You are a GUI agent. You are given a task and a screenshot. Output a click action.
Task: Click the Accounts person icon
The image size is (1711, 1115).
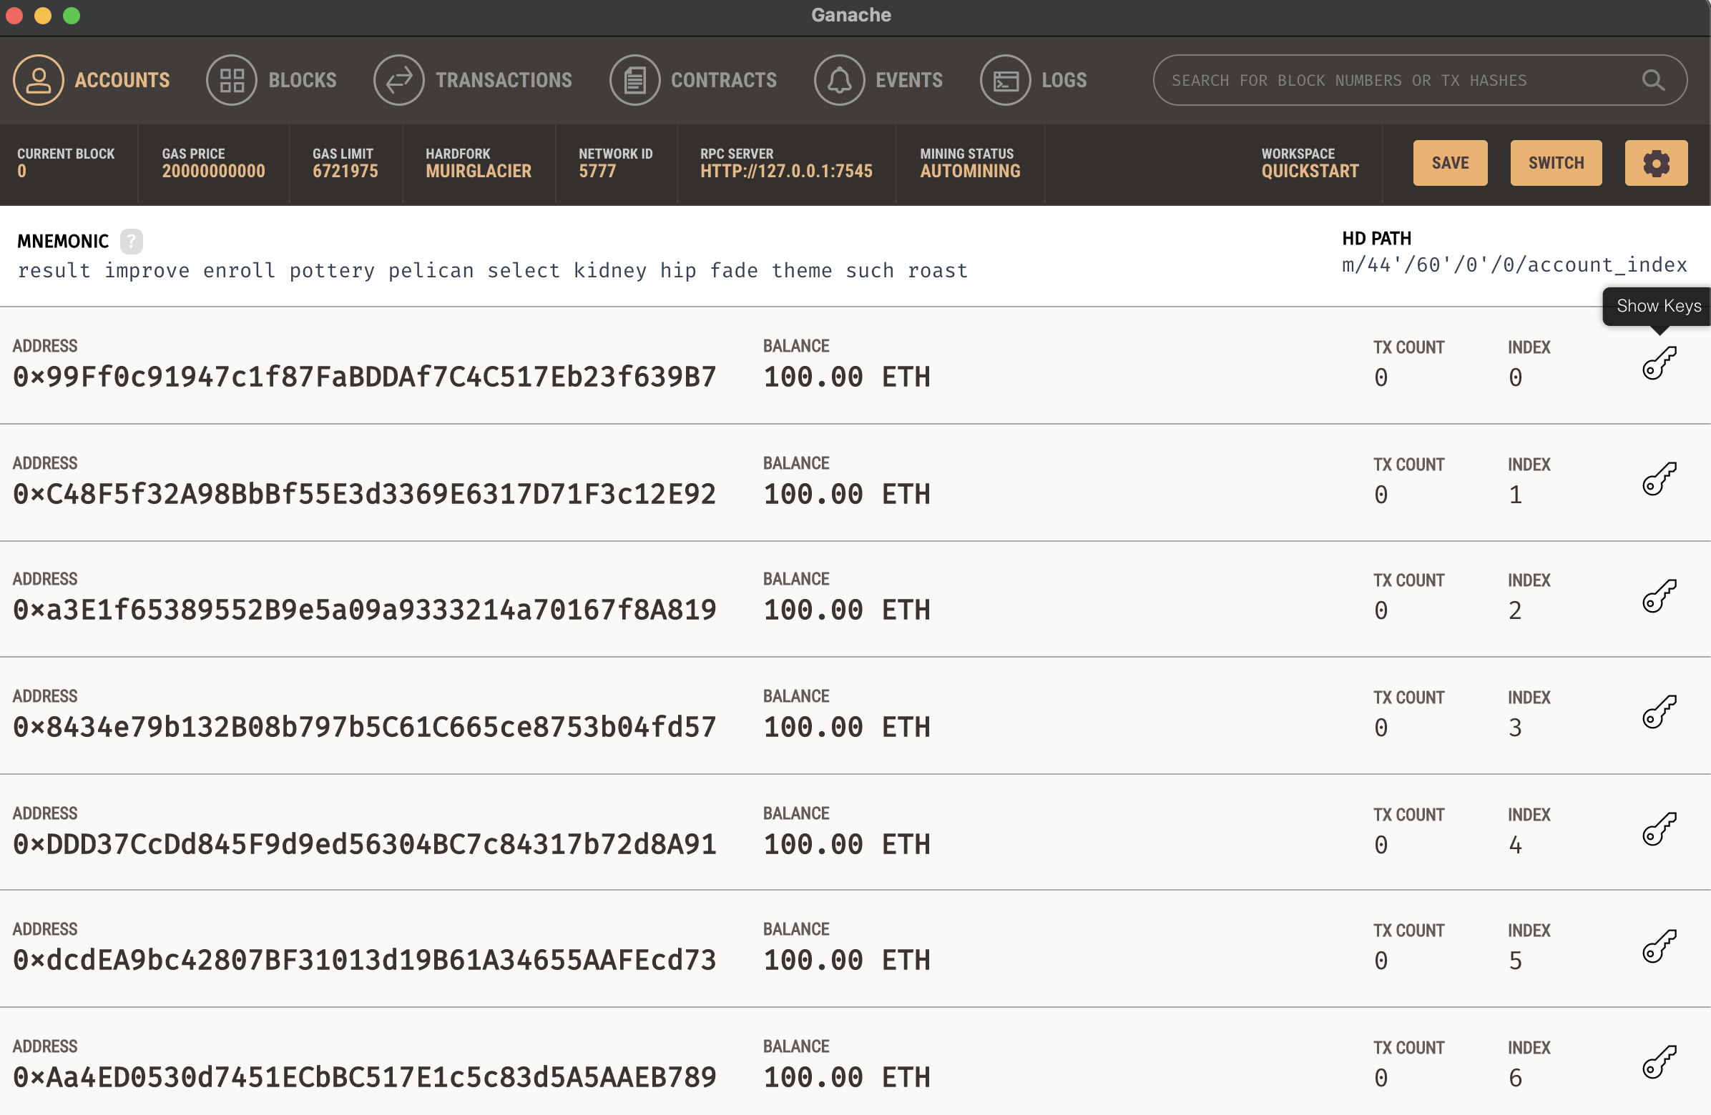coord(38,80)
